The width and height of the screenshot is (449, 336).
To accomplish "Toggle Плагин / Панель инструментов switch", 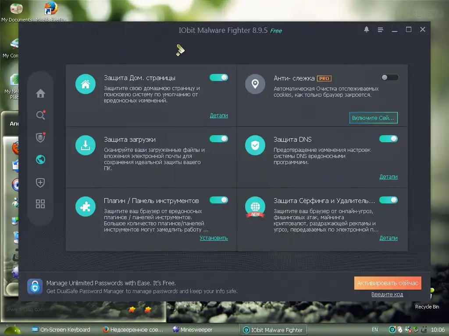I will (219, 199).
